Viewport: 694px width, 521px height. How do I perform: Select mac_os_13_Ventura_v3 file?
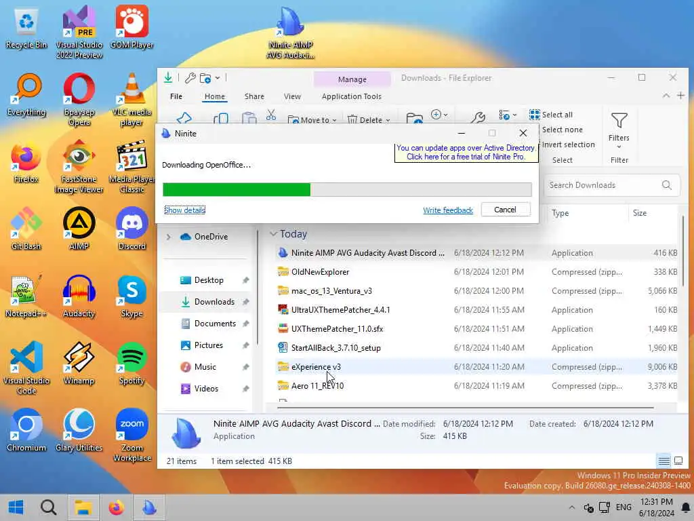pos(476,291)
